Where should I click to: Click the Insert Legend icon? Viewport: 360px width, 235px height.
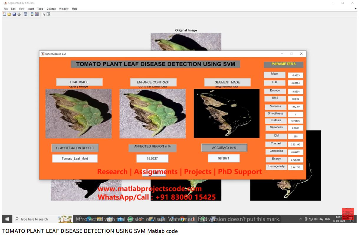[x=37, y=14]
